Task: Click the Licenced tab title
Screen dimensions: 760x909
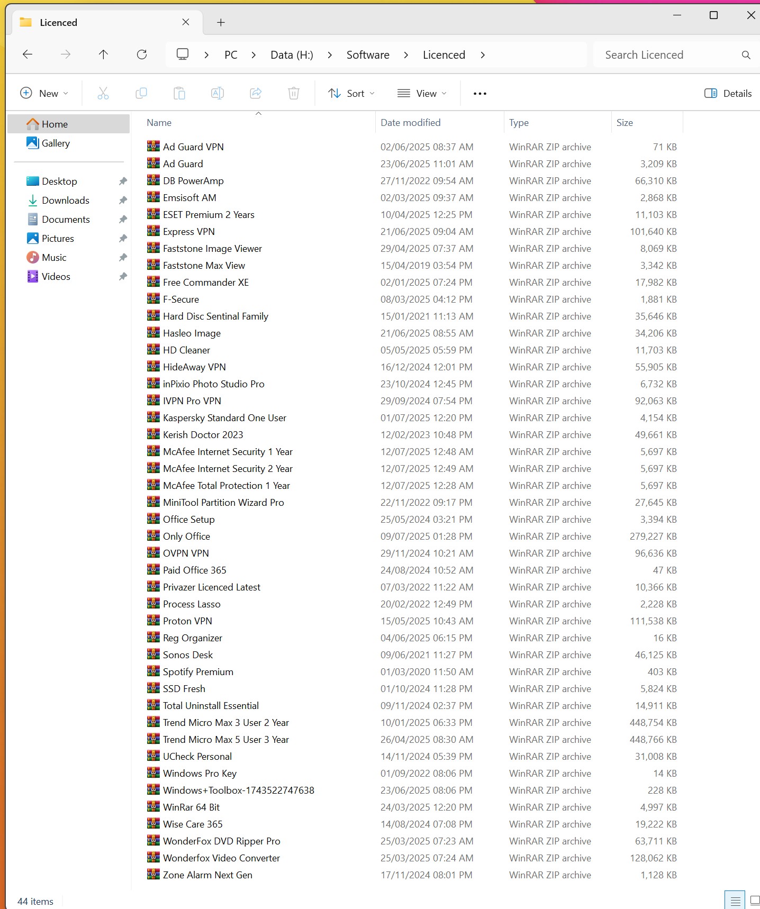Action: (59, 22)
